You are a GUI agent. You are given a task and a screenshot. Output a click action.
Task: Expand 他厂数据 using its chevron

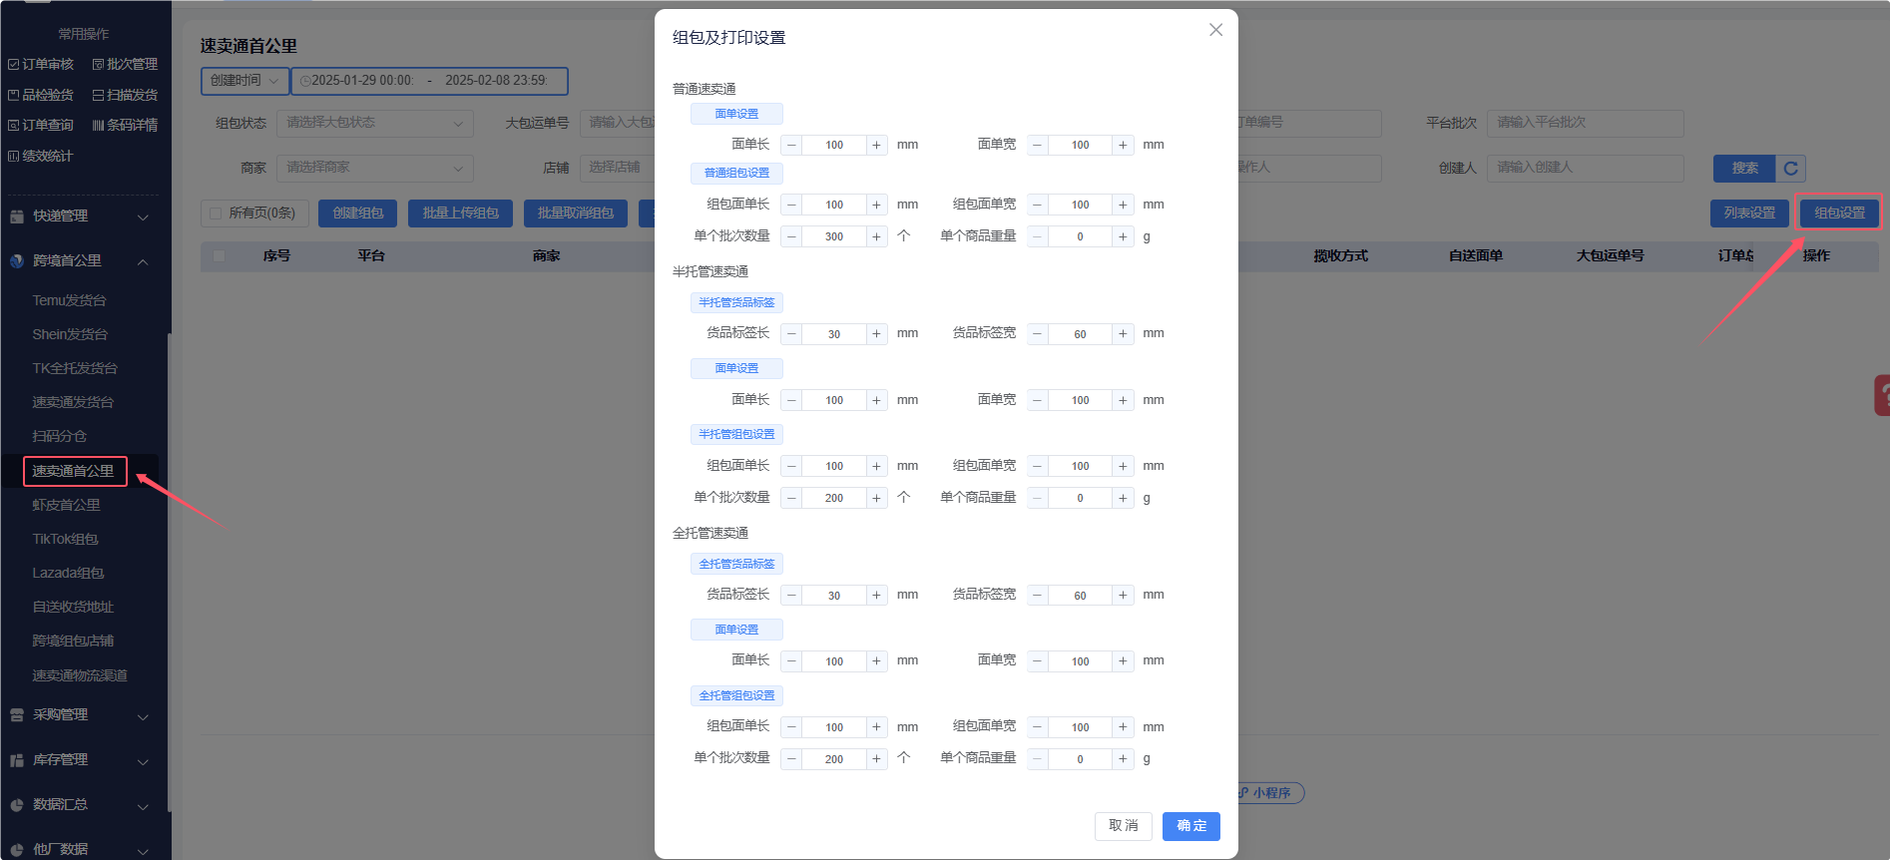(x=143, y=851)
